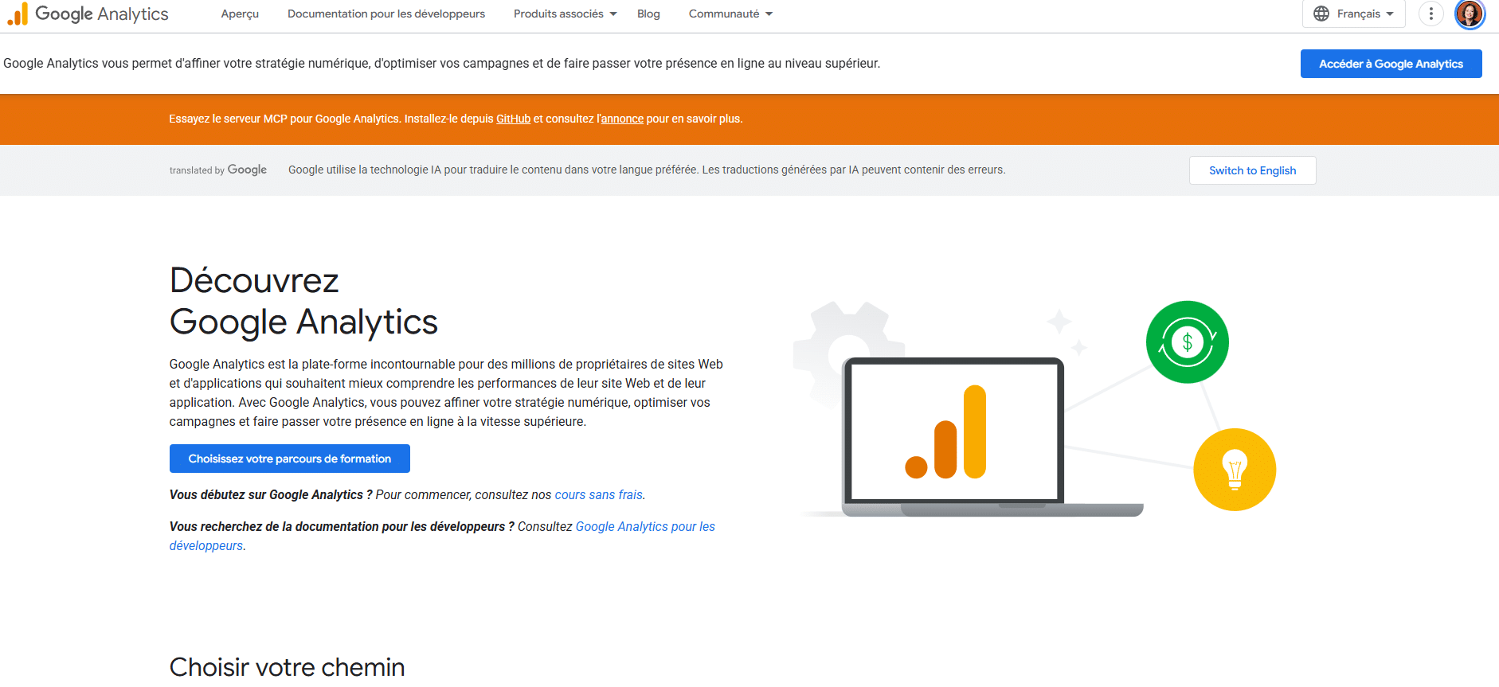Open the Français language selector

click(x=1353, y=14)
